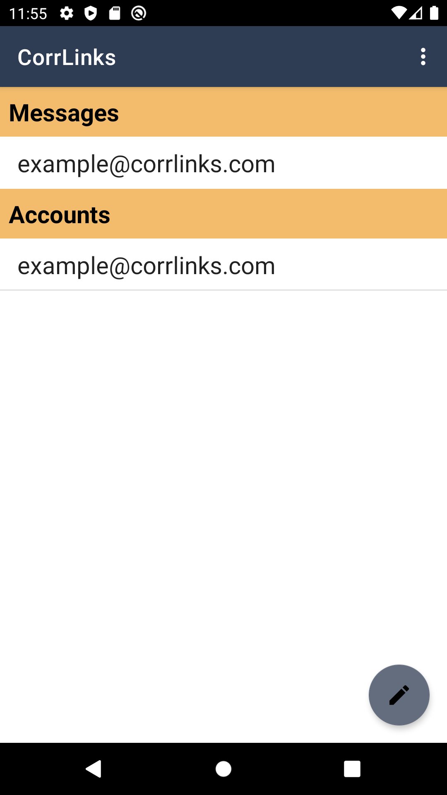Tap the battery icon

click(x=434, y=13)
